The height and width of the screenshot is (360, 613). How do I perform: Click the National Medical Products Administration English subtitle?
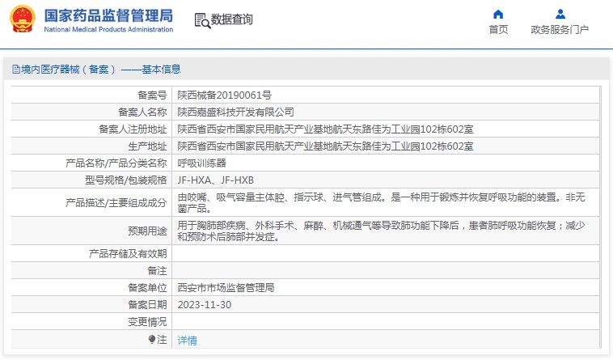pos(108,29)
